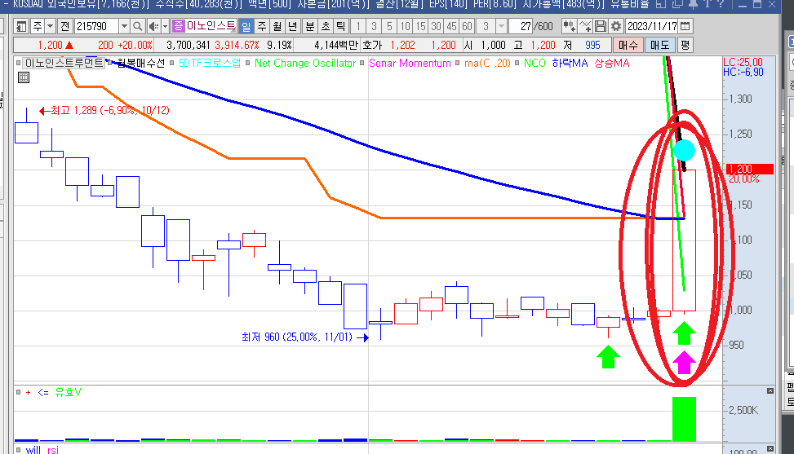Click the speaker sound icon in toolbar
The width and height of the screenshot is (794, 454).
pos(152,26)
